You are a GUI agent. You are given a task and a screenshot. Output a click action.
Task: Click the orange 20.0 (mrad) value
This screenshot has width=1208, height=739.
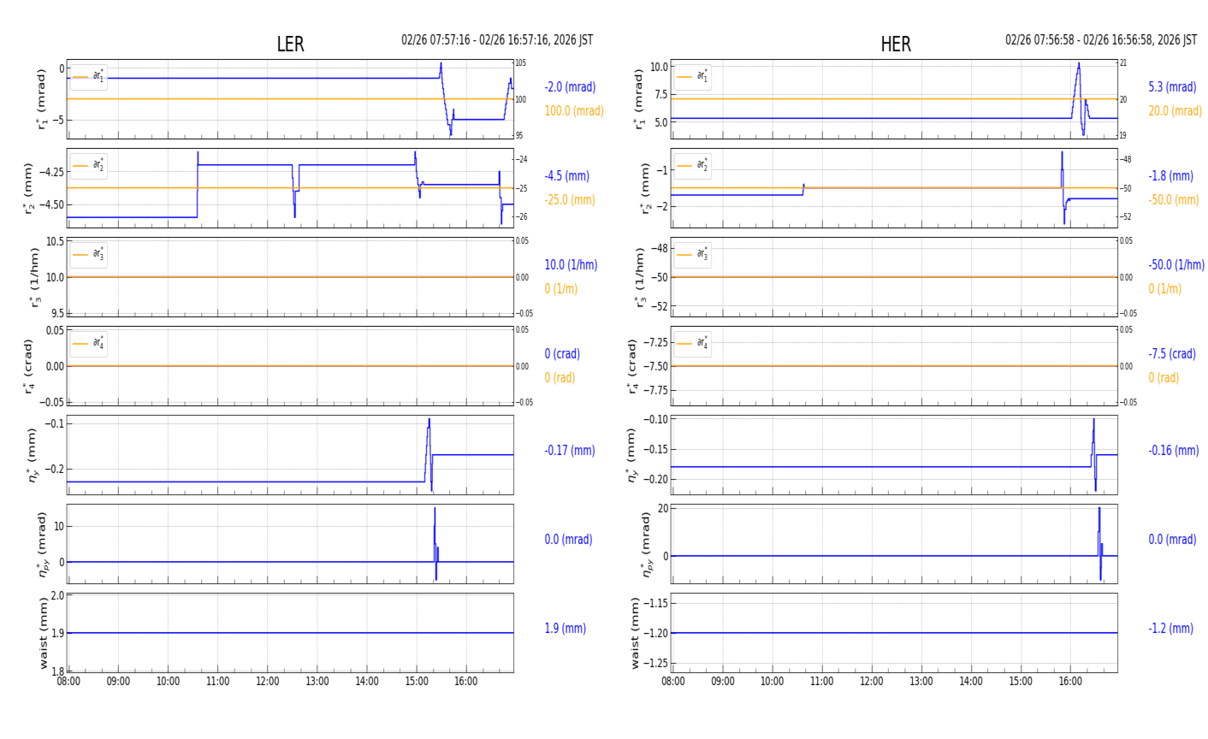coord(1175,111)
